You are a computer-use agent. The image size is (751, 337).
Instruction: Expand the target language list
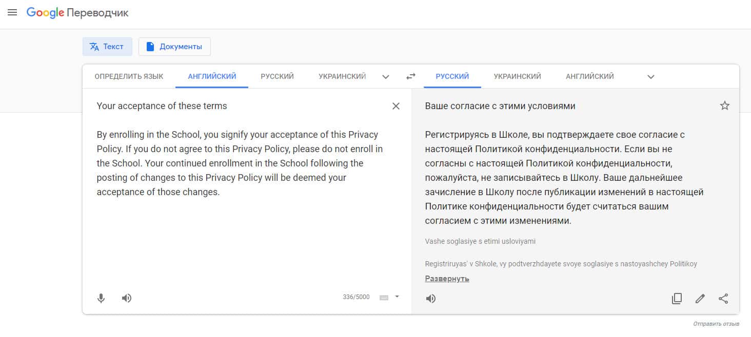click(x=650, y=77)
